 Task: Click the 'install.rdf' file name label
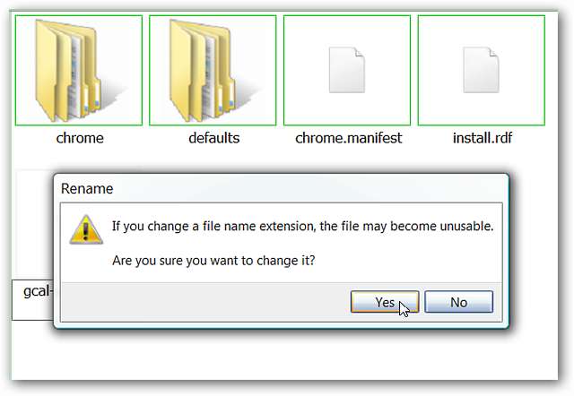[482, 138]
